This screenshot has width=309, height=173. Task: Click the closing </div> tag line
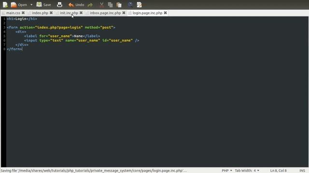pyautogui.click(x=22, y=45)
